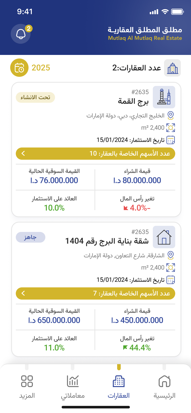Select the 2025 year filter

tap(41, 68)
